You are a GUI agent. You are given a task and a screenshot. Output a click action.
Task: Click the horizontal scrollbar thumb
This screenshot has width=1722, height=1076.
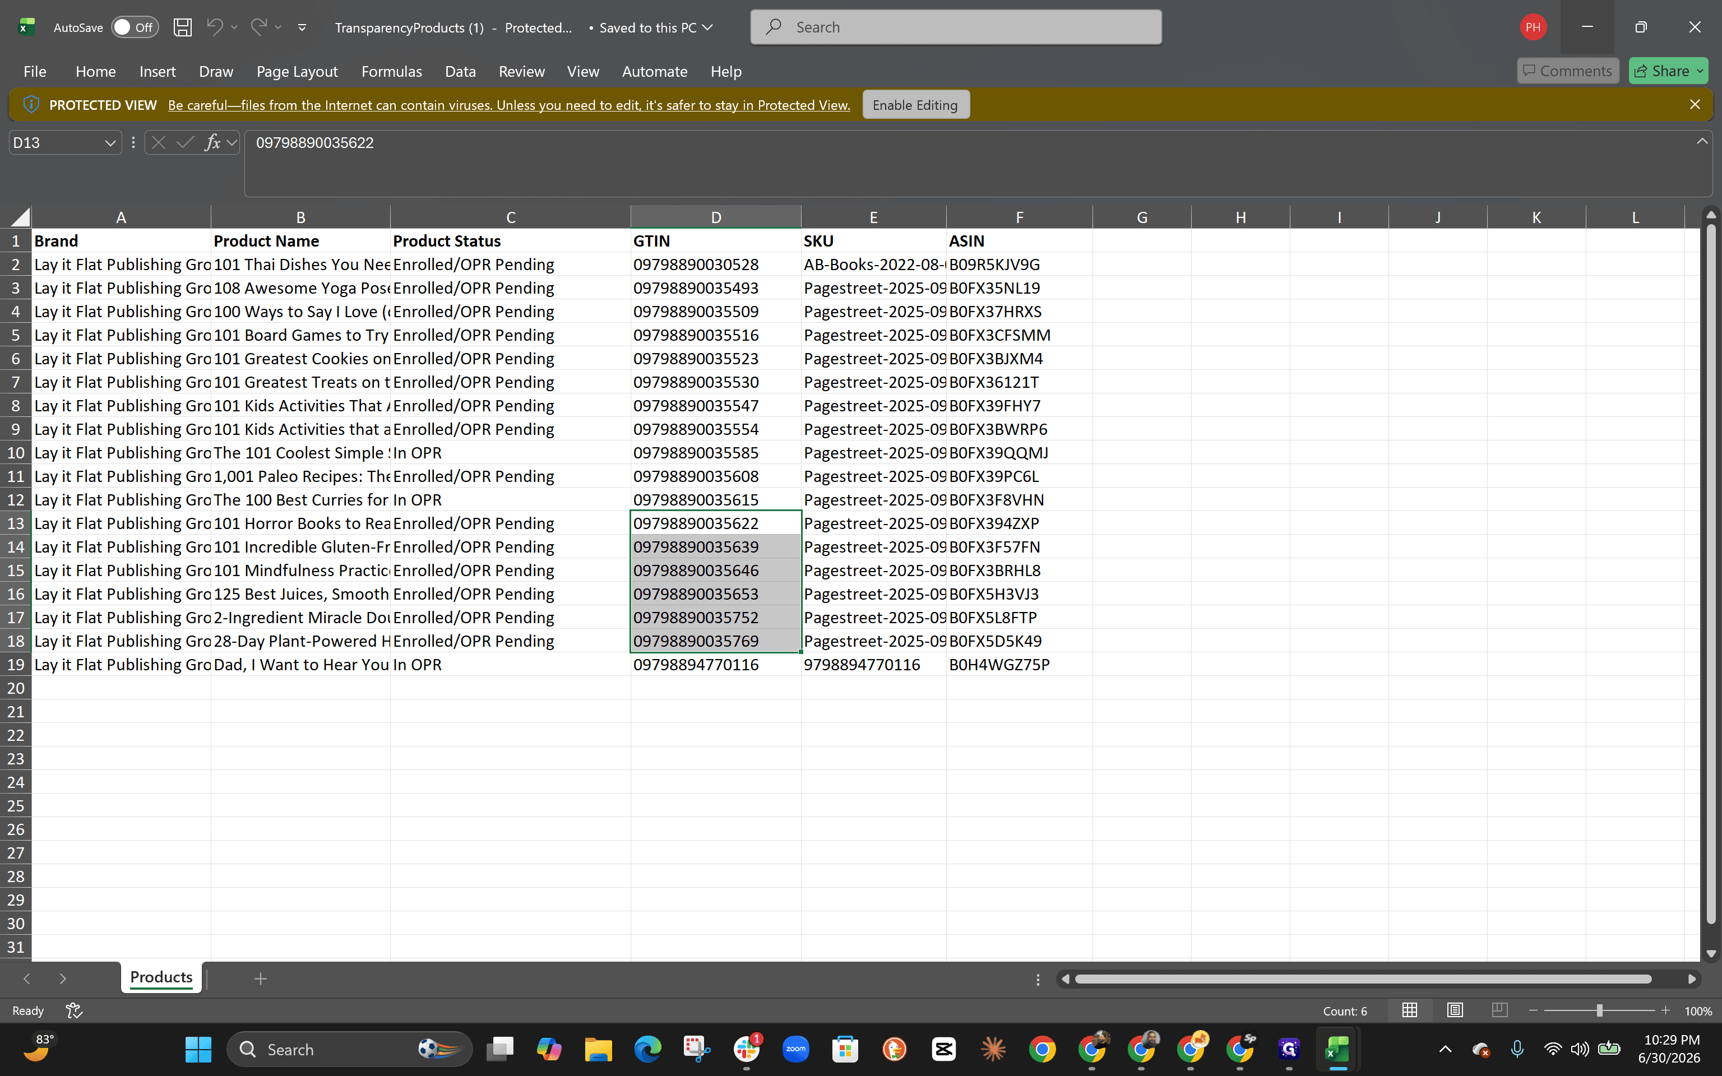point(1363,979)
